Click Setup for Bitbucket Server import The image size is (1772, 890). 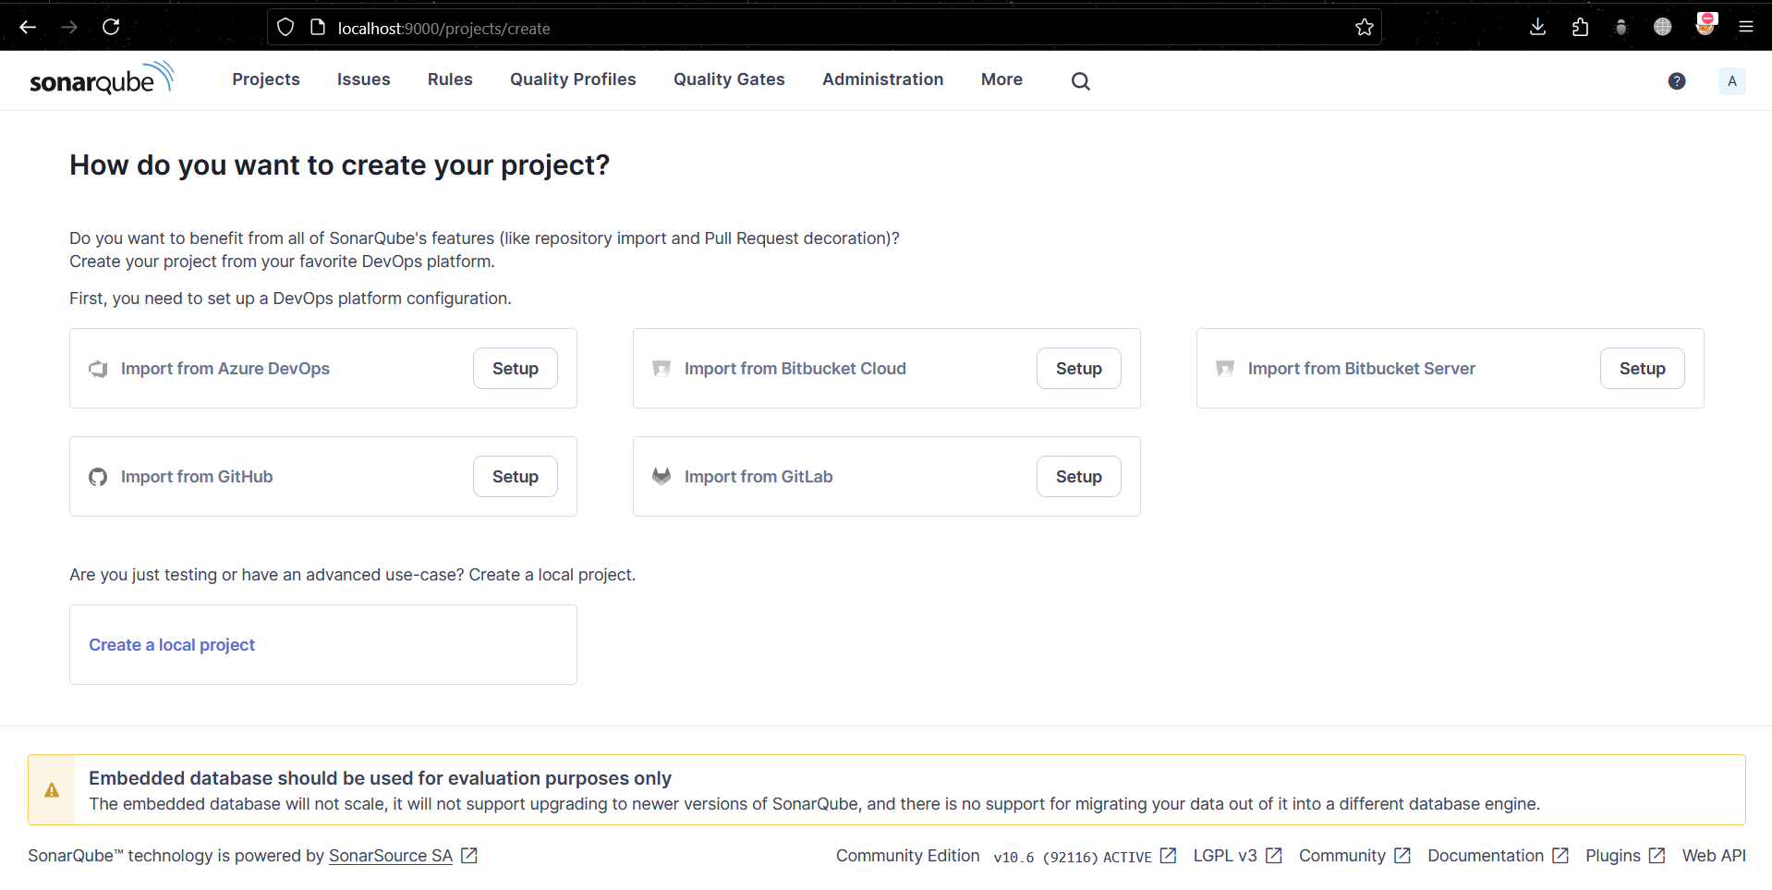1642,369
